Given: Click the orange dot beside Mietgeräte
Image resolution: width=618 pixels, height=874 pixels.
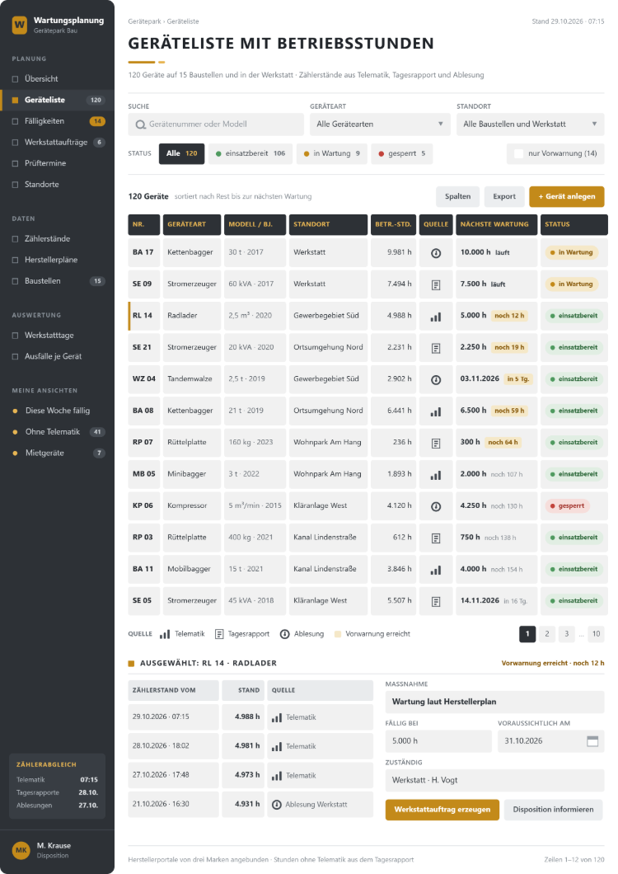Looking at the screenshot, I should pyautogui.click(x=15, y=453).
